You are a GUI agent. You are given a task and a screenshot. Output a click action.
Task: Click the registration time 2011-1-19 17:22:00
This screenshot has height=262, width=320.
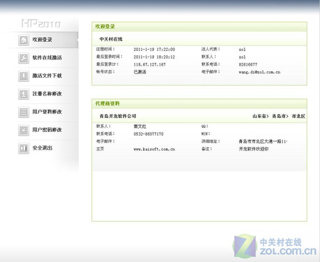(x=154, y=50)
